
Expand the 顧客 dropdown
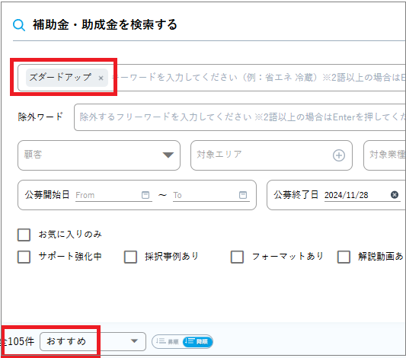(x=99, y=155)
